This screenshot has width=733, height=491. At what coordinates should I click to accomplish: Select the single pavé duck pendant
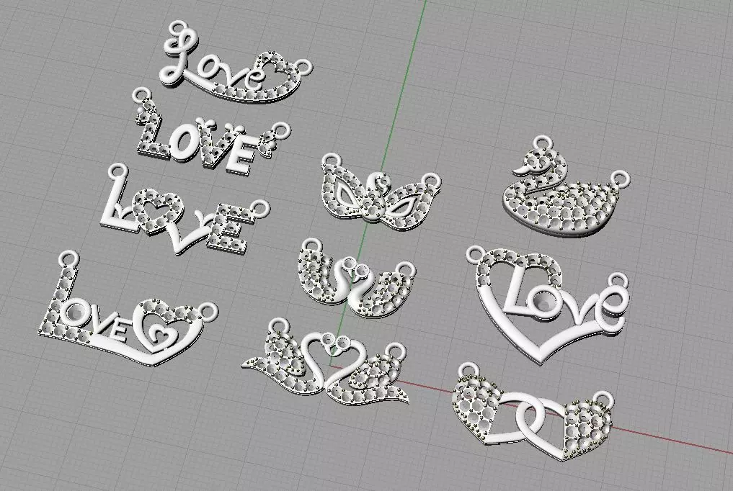pyautogui.click(x=565, y=186)
